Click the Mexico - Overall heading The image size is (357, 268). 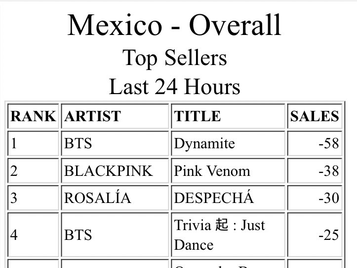(x=175, y=25)
